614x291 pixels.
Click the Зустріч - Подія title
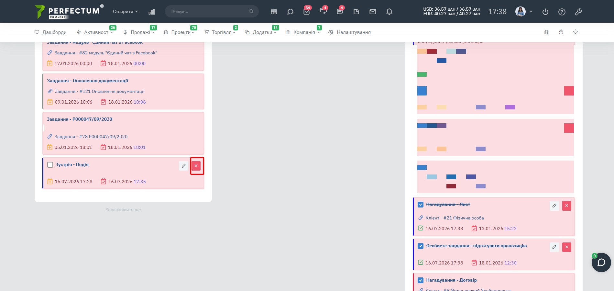tap(72, 164)
